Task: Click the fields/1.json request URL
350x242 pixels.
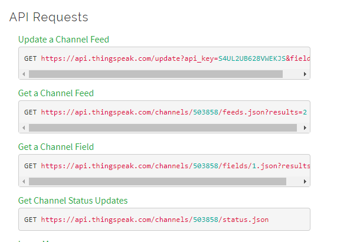Action: click(x=175, y=166)
